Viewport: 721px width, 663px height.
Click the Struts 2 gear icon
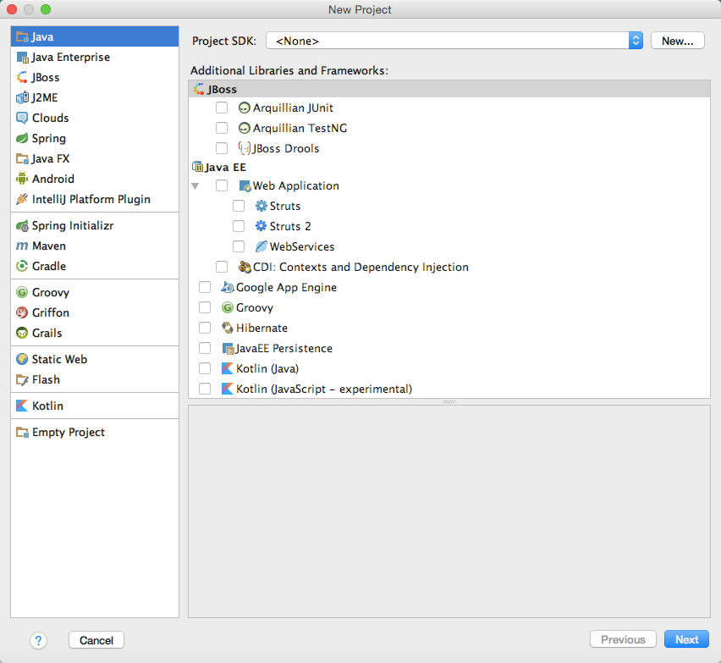[x=261, y=226]
